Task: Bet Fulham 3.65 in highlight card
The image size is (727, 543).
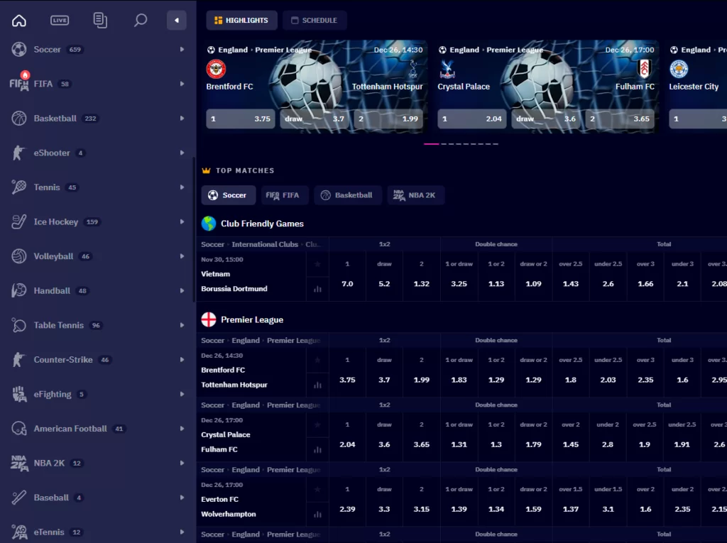Action: point(619,119)
